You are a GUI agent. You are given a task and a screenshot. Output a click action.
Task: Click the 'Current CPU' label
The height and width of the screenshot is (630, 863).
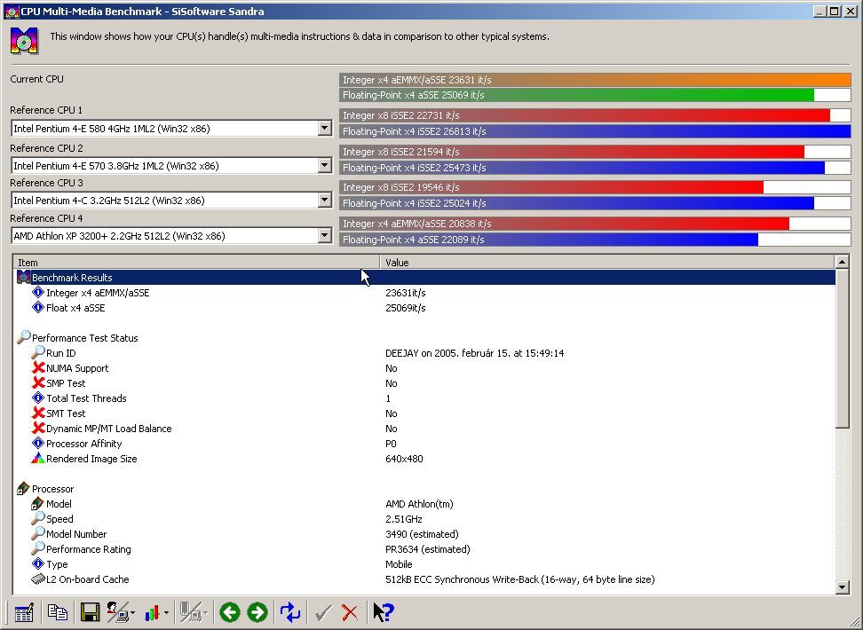pos(37,79)
